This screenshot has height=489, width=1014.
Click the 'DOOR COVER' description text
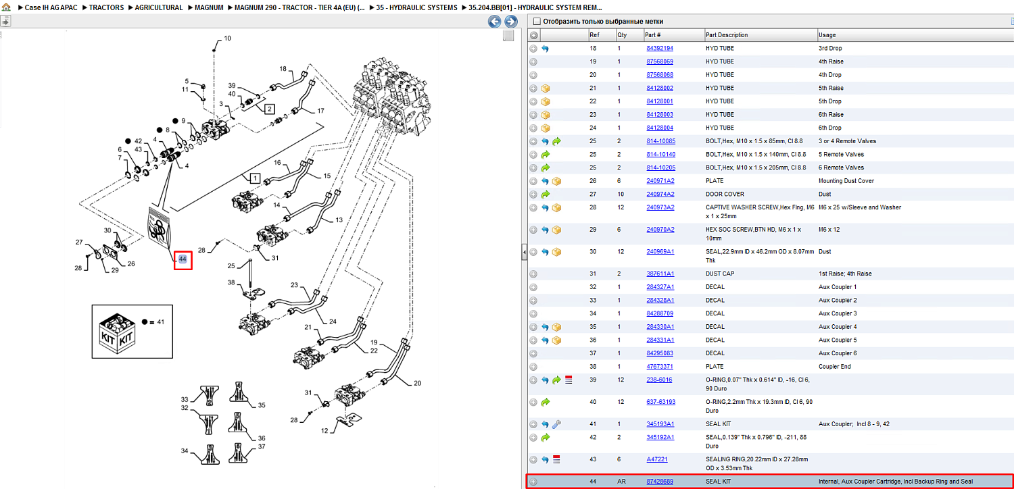pos(725,195)
